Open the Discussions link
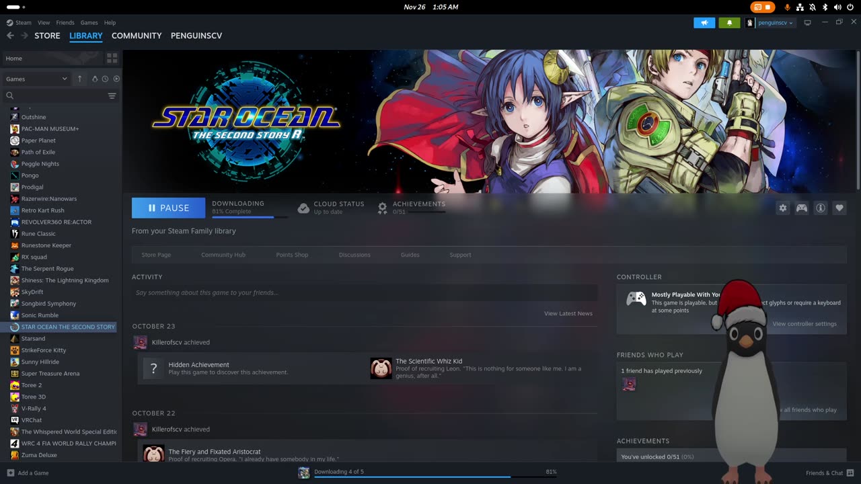Screen dimensions: 861x484 point(354,255)
